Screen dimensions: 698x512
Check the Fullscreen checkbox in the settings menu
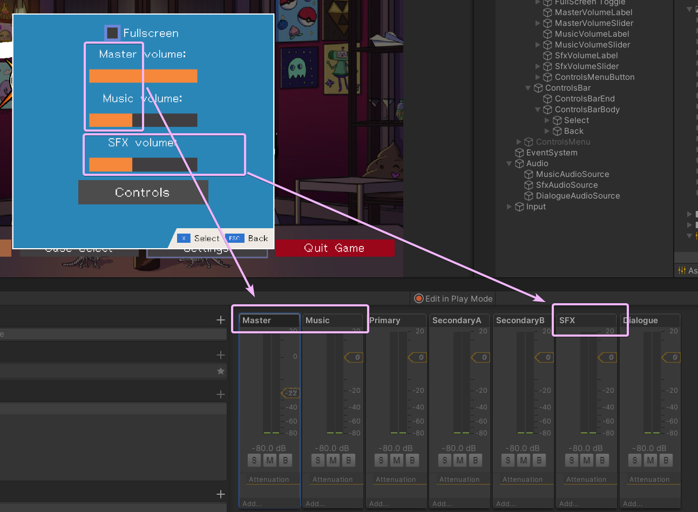(x=112, y=32)
